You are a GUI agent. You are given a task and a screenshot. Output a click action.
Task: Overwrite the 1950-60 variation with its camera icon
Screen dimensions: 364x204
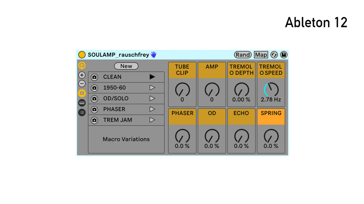(94, 88)
